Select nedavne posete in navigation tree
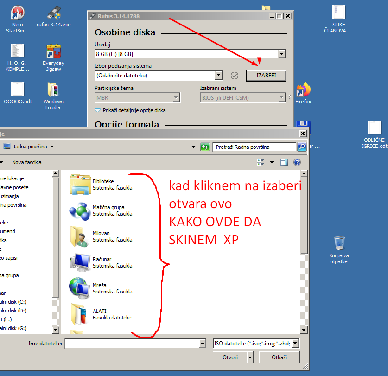 pos(14,187)
